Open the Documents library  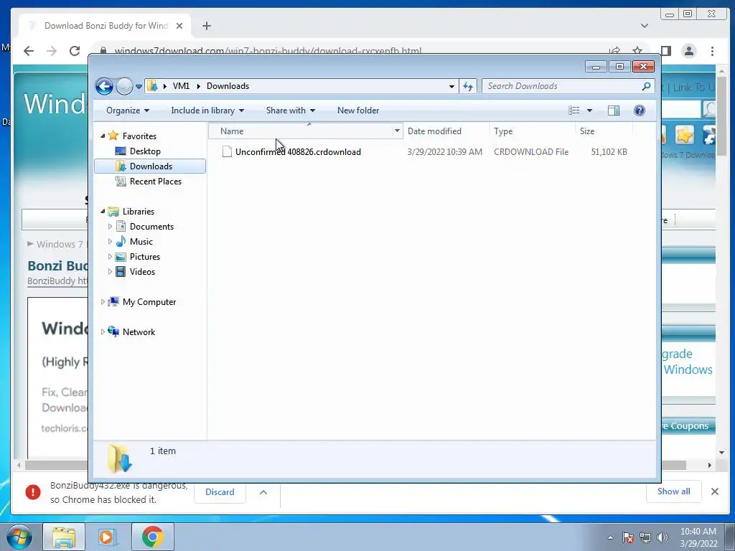151,226
